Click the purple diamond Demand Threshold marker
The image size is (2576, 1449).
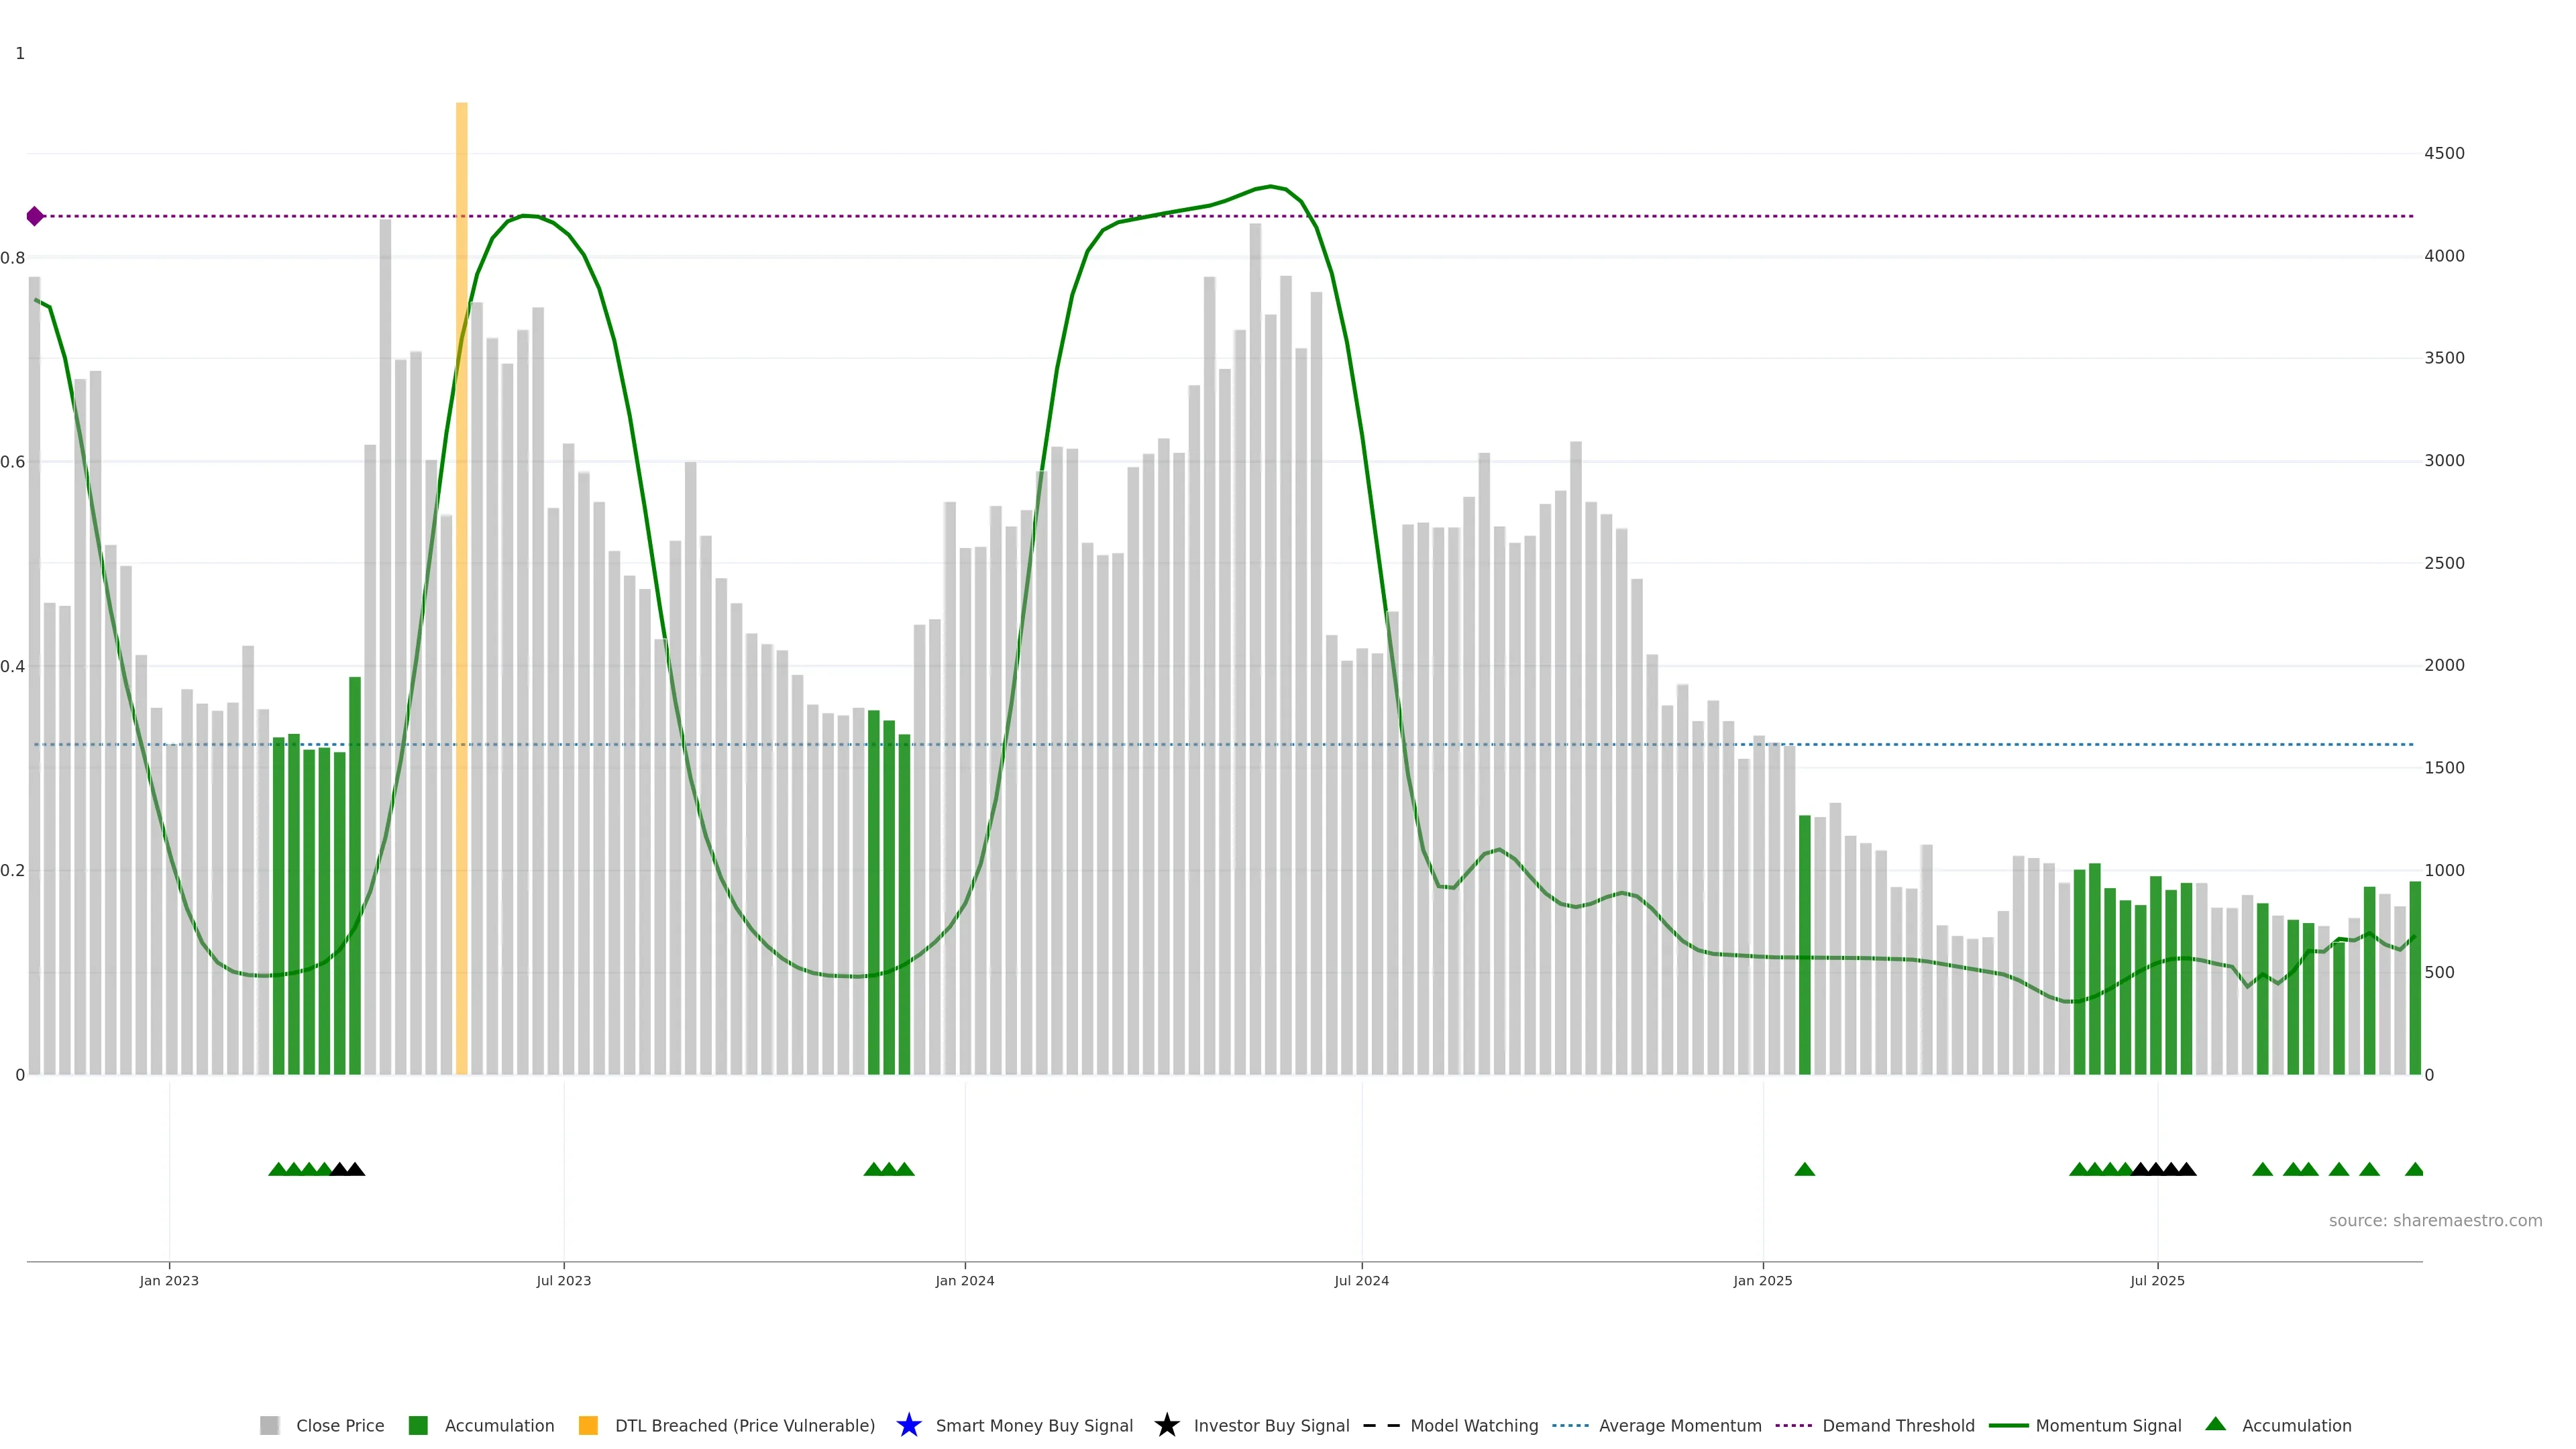coord(35,216)
